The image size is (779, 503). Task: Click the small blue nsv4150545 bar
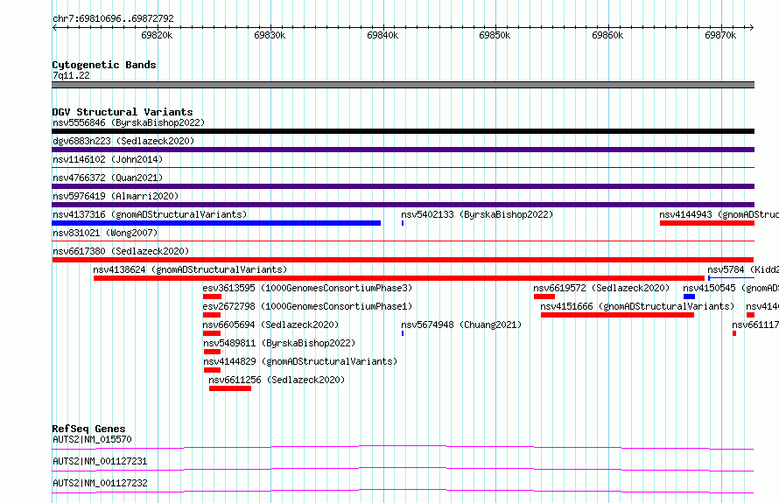tap(689, 297)
